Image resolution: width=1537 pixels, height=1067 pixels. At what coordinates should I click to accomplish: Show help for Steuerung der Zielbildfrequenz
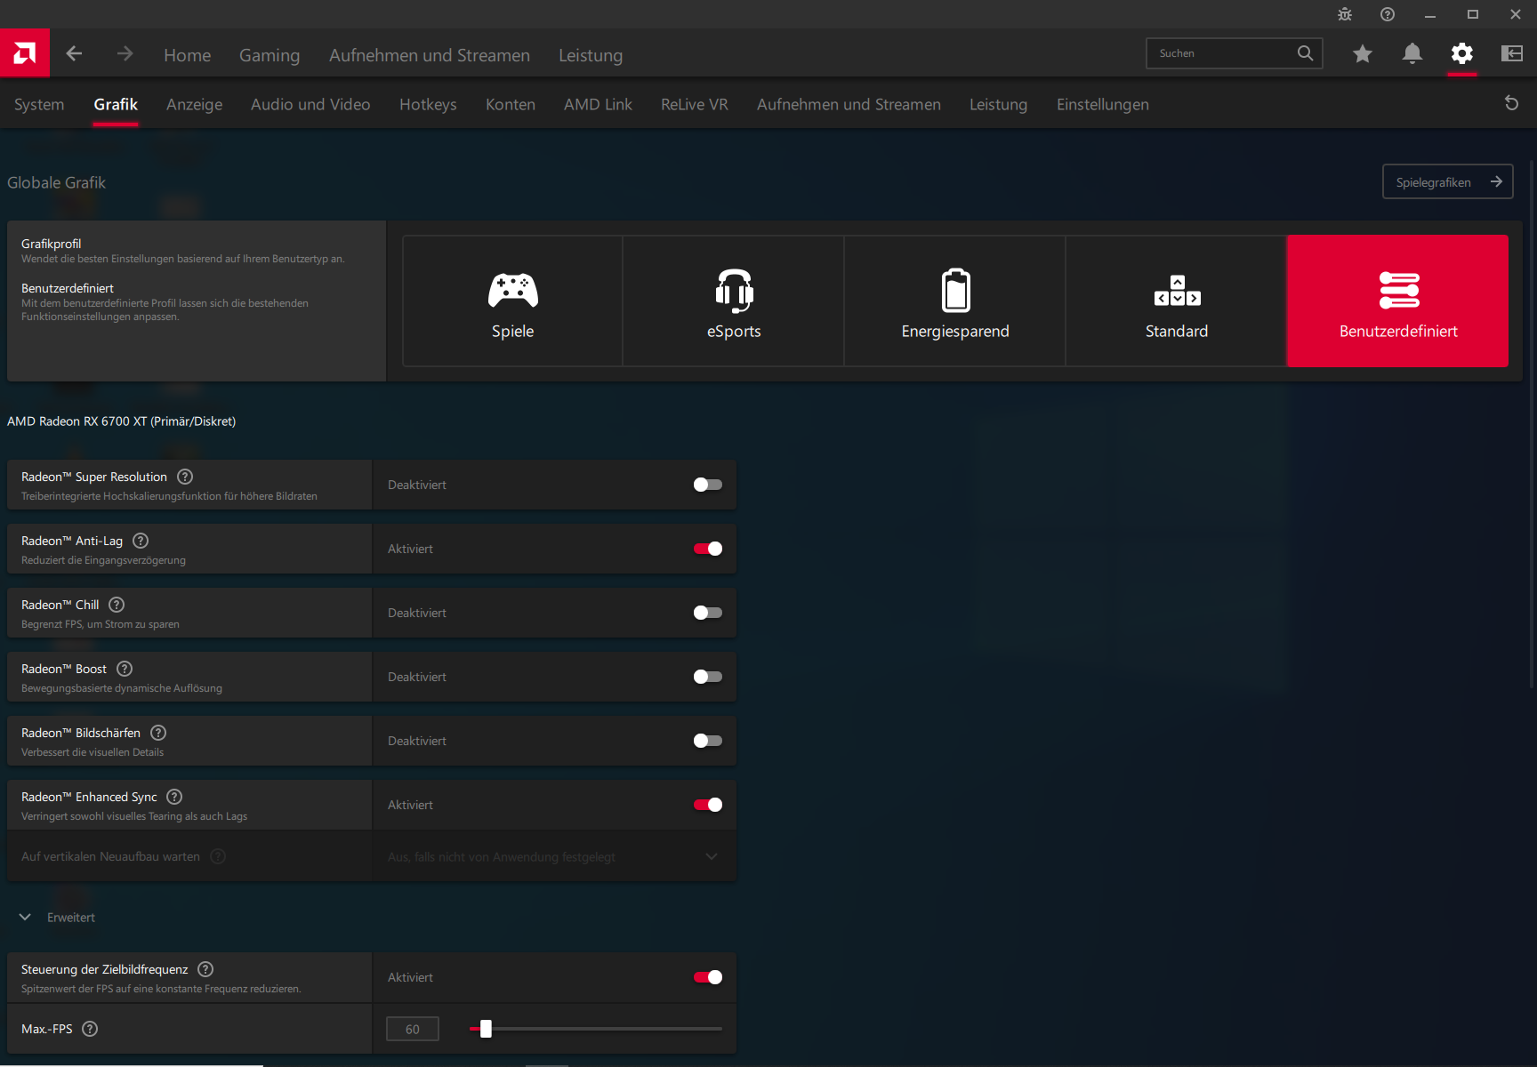(205, 969)
